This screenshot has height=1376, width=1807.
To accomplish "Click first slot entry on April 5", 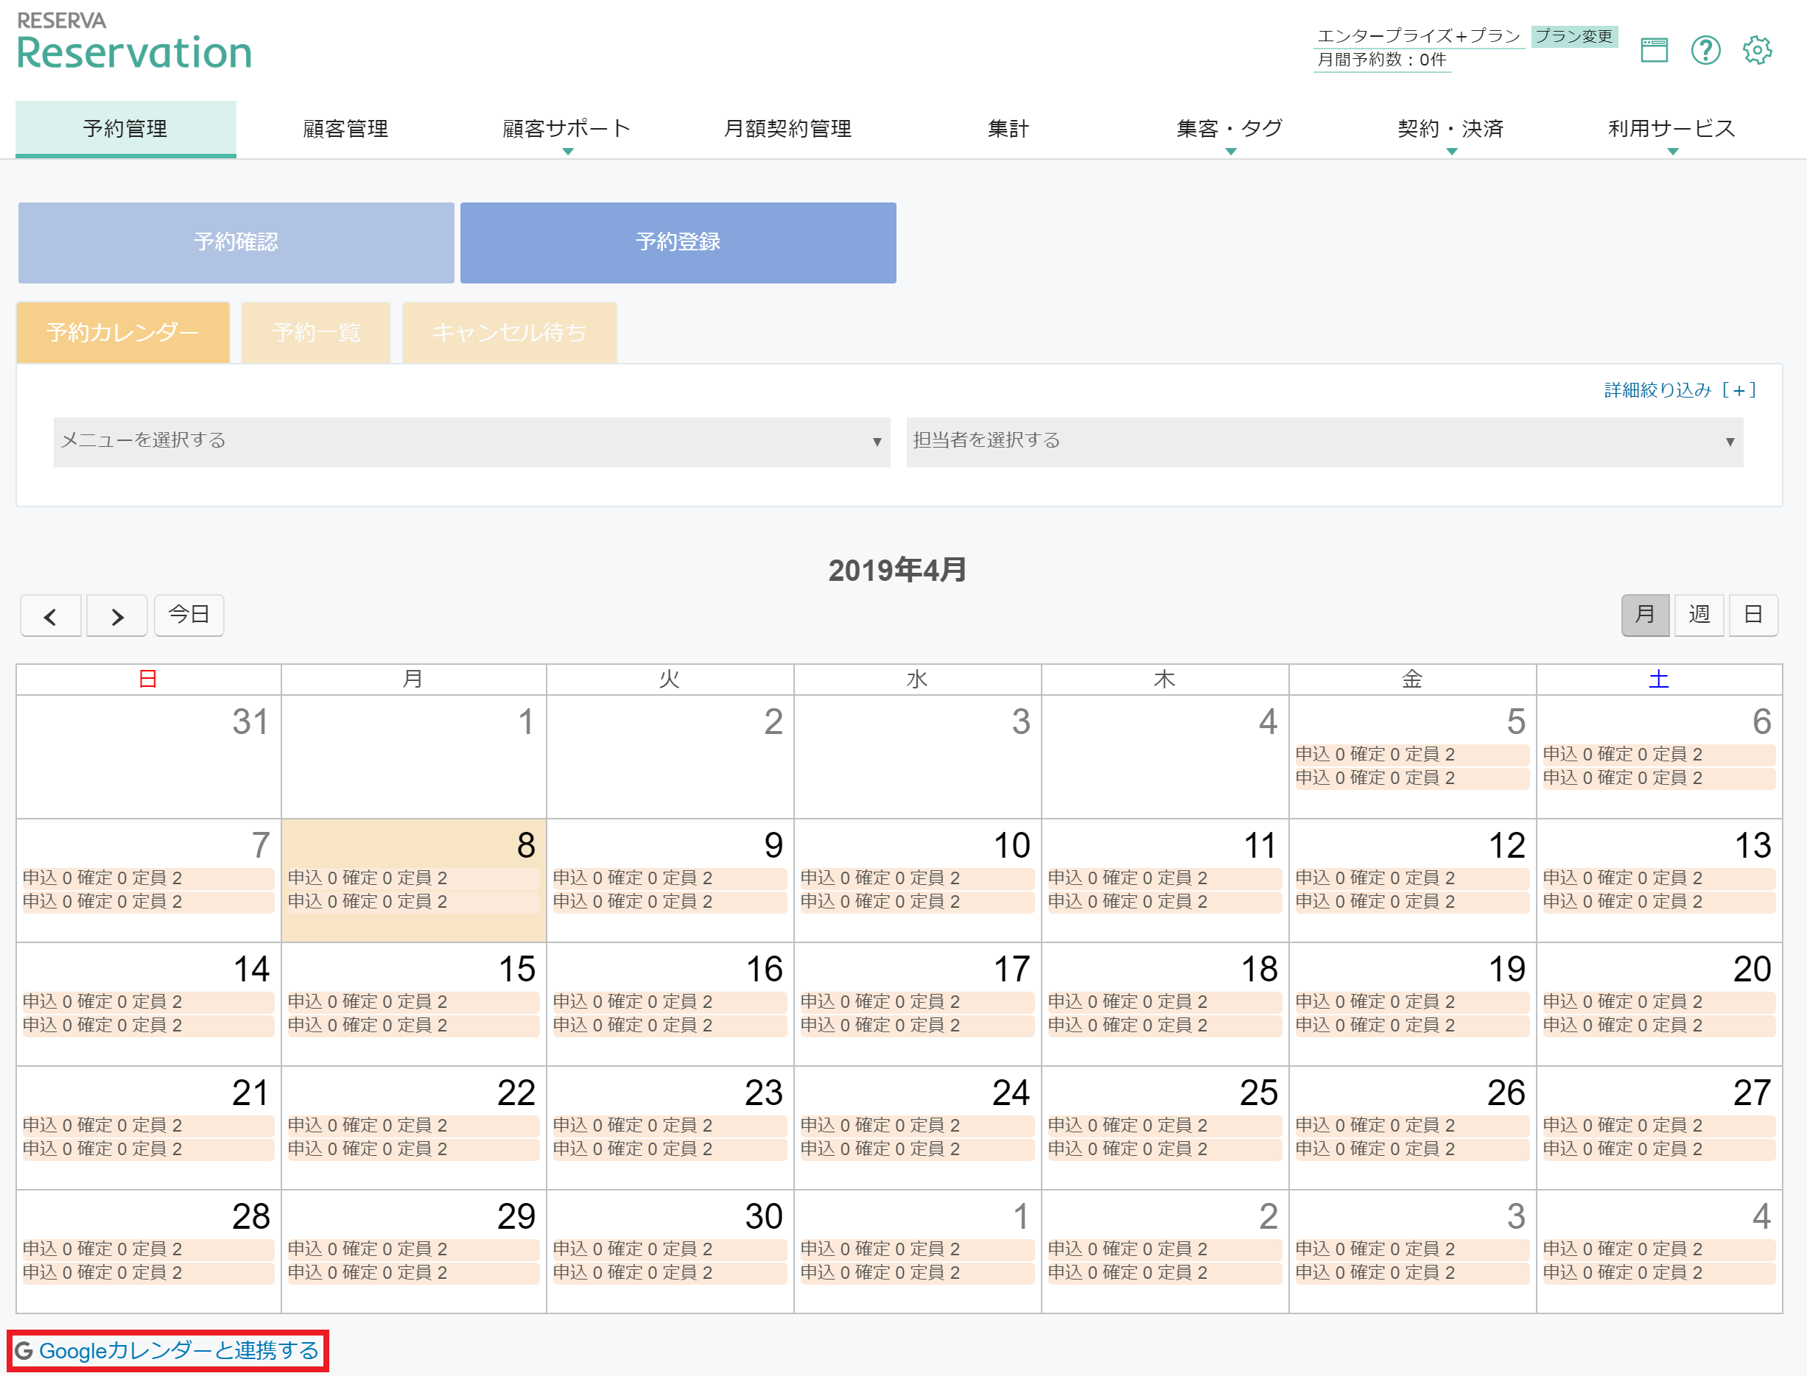I will [x=1412, y=755].
